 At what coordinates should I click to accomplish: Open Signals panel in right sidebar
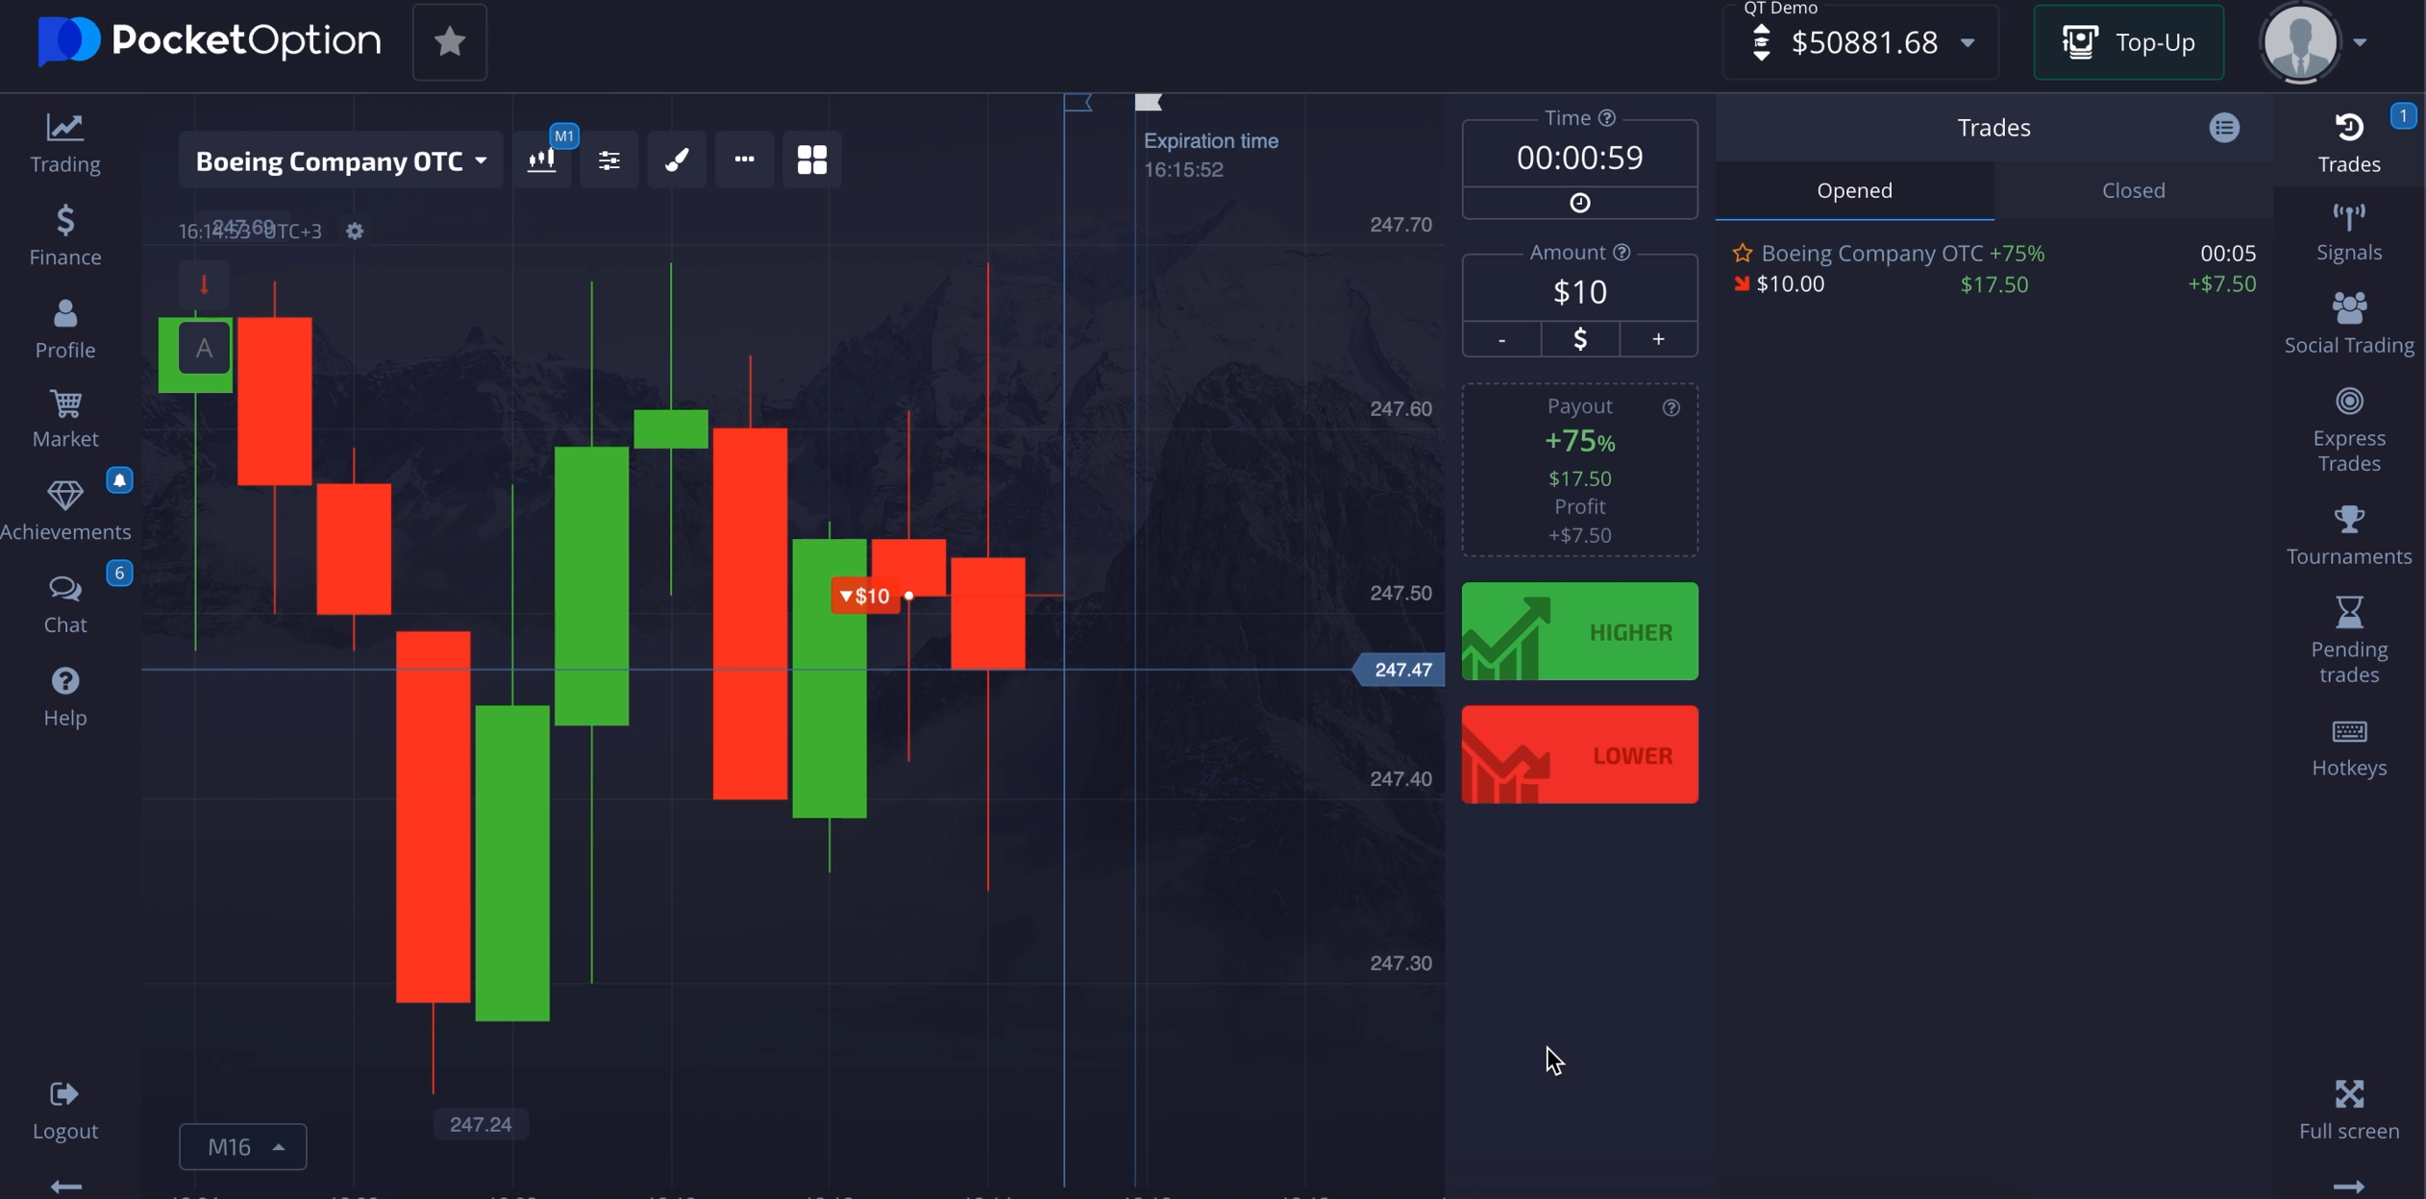pos(2348,232)
